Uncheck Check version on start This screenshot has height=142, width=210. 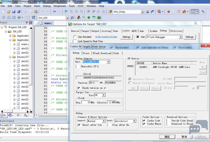[x=79, y=88]
